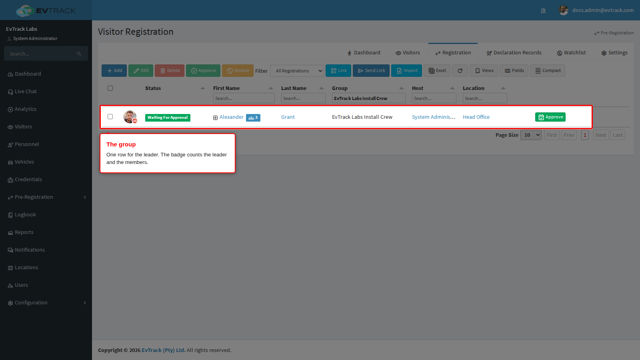This screenshot has height=360, width=640.
Task: Tick the Alexander Grant row checkbox
Action: (x=110, y=116)
